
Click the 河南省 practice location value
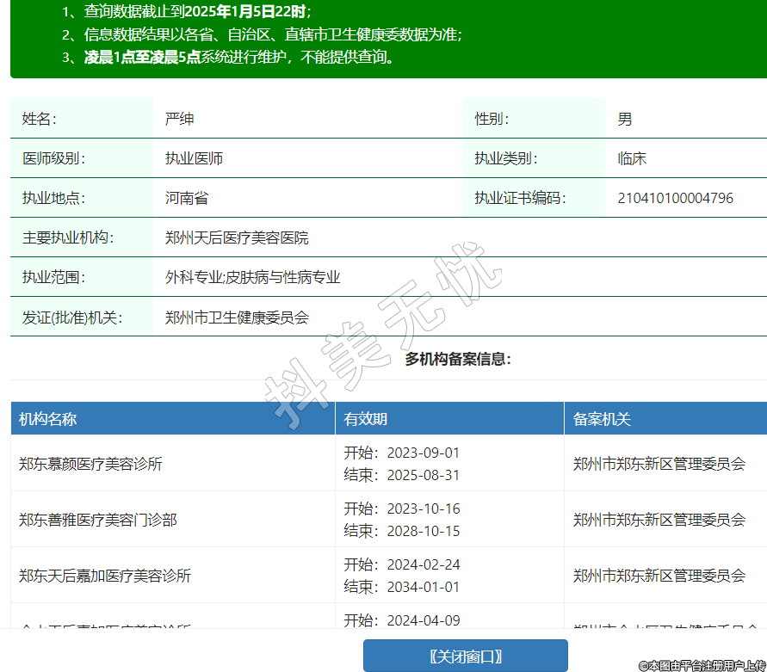(x=187, y=198)
